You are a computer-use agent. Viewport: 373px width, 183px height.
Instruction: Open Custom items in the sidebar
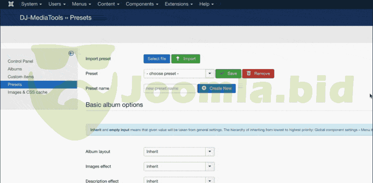coord(21,77)
